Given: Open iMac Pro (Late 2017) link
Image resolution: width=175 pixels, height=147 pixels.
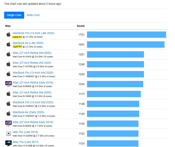Looking at the screenshot, I should point(26,142).
